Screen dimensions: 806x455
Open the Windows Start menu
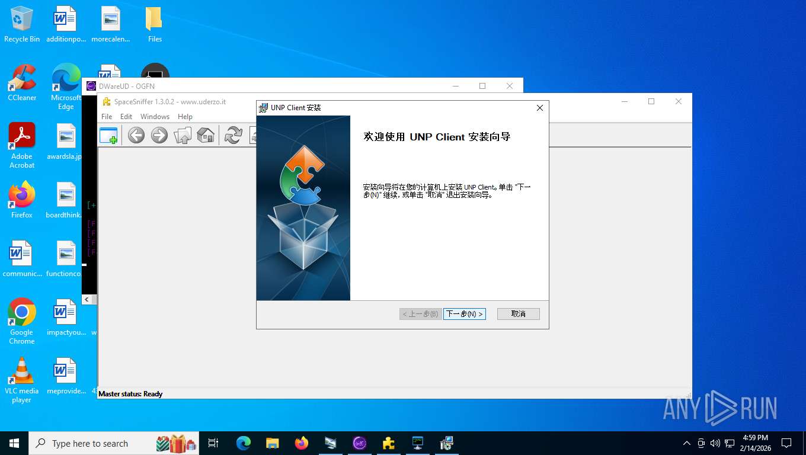pos(14,443)
